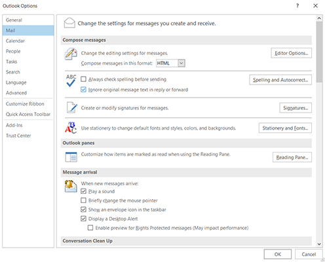Click the Signatures button
The image size is (325, 262).
click(296, 108)
